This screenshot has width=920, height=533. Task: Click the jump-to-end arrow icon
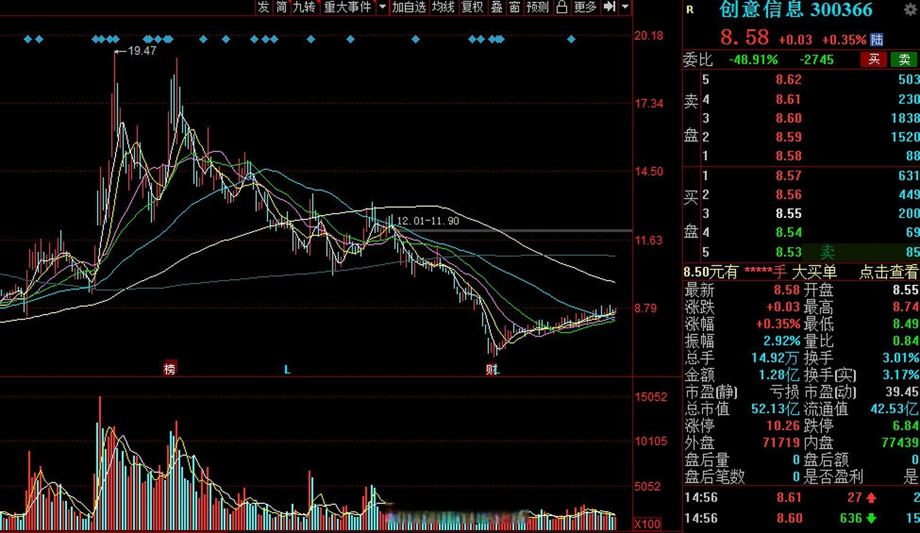[610, 7]
